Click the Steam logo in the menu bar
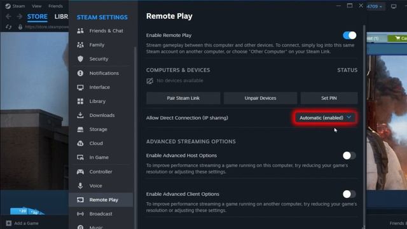This screenshot has width=407, height=229. [x=8, y=6]
